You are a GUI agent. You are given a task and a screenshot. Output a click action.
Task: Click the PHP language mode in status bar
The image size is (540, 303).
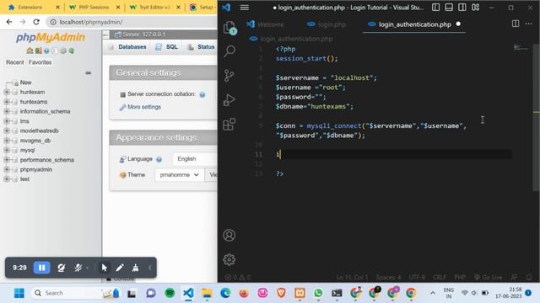[x=460, y=277]
